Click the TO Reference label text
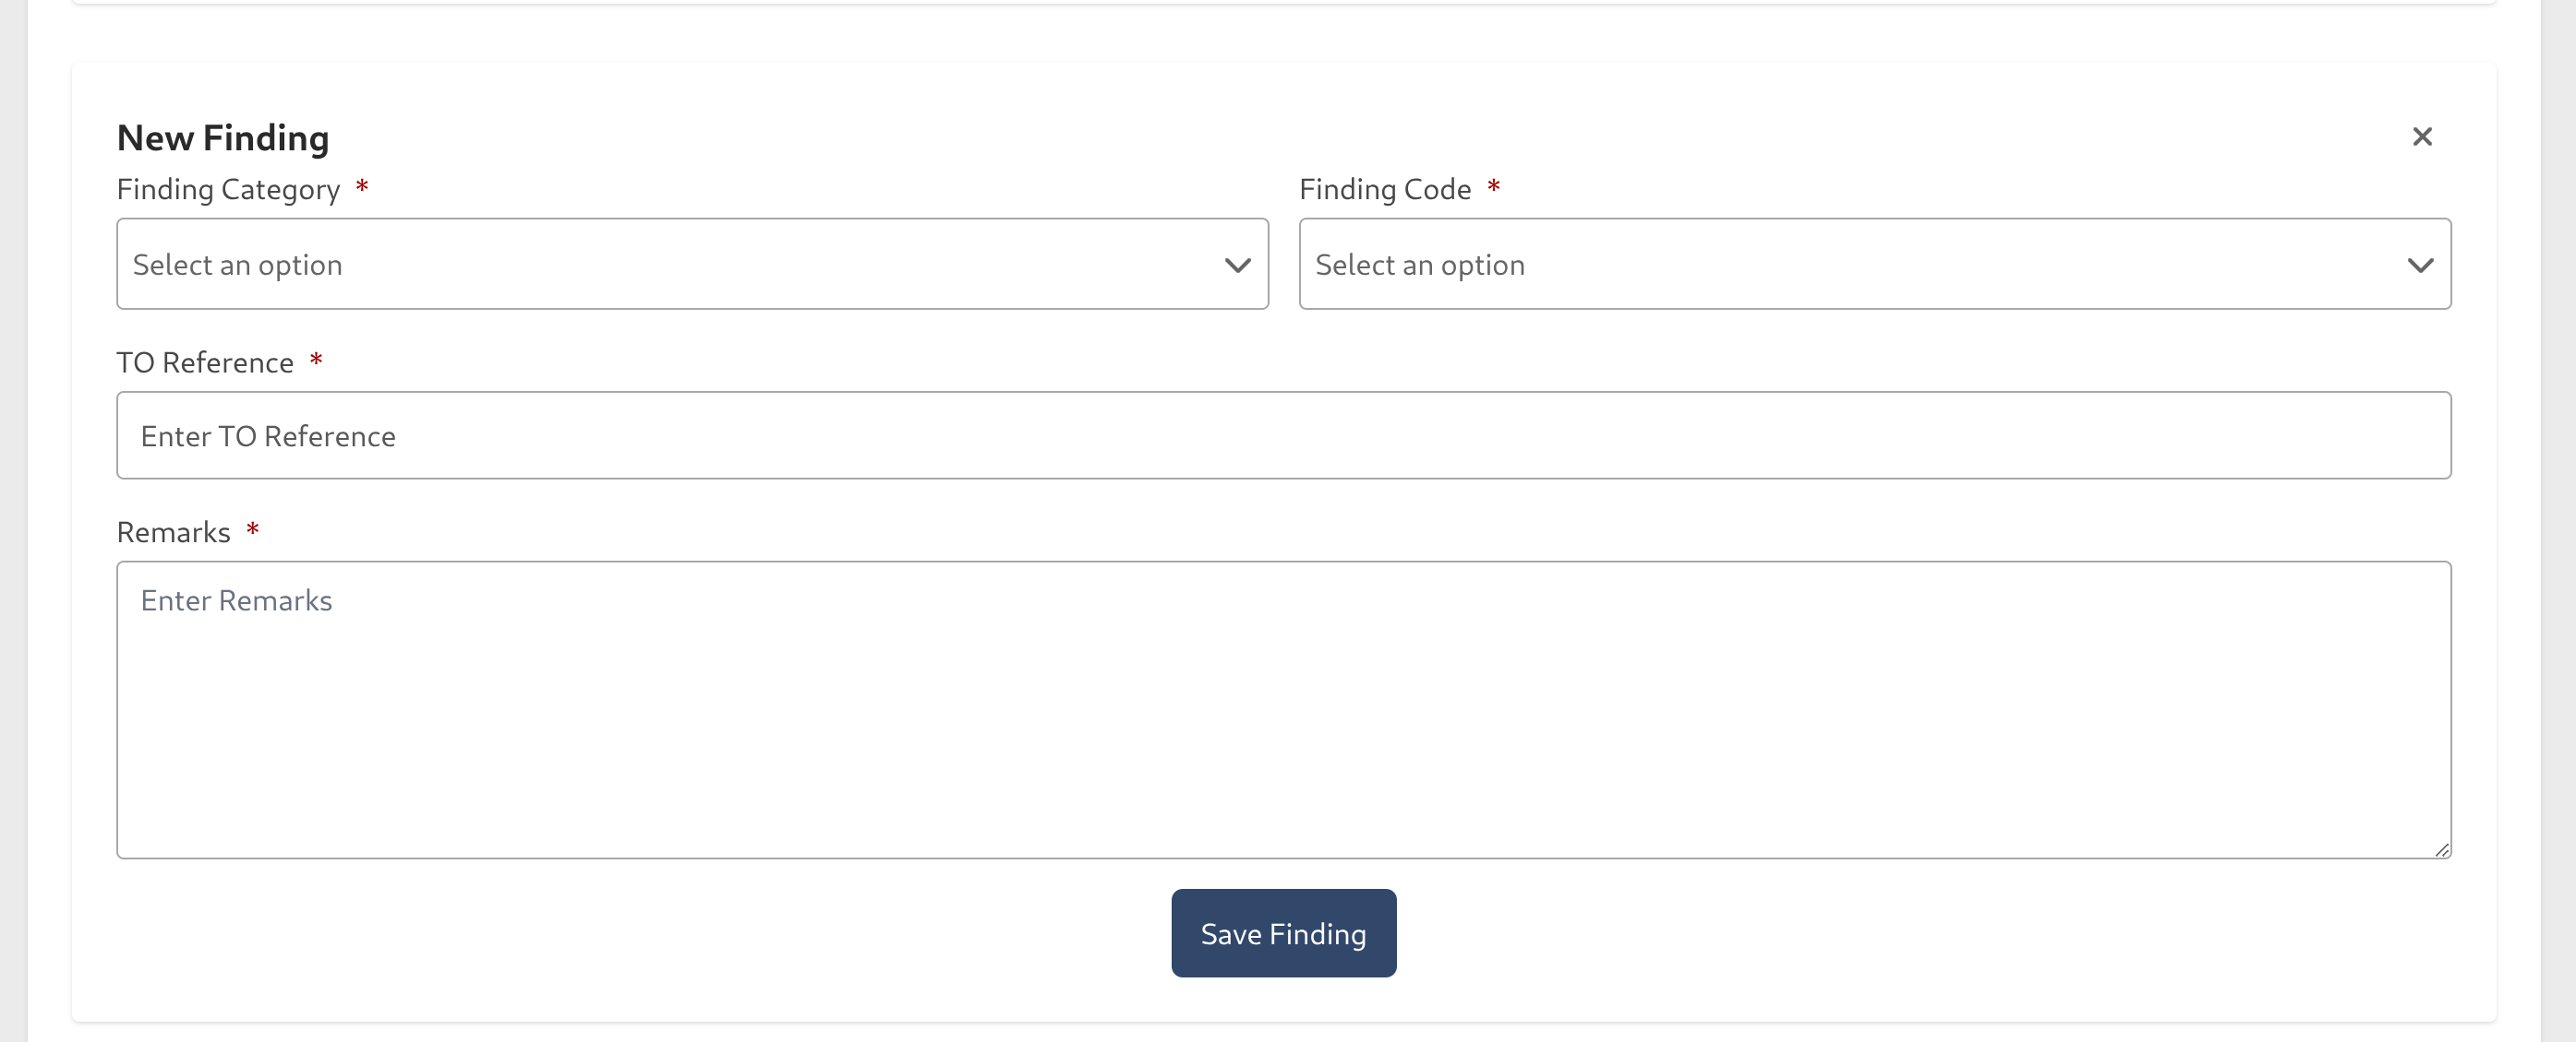The height and width of the screenshot is (1042, 2576). [205, 362]
